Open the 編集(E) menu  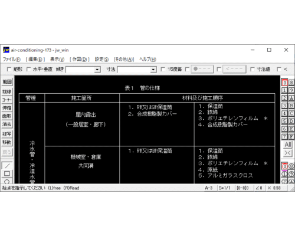(35, 60)
